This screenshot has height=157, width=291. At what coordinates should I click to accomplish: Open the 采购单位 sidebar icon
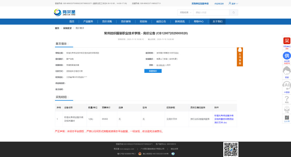[x=287, y=41]
